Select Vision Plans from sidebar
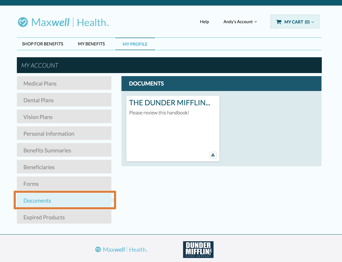 click(x=64, y=117)
